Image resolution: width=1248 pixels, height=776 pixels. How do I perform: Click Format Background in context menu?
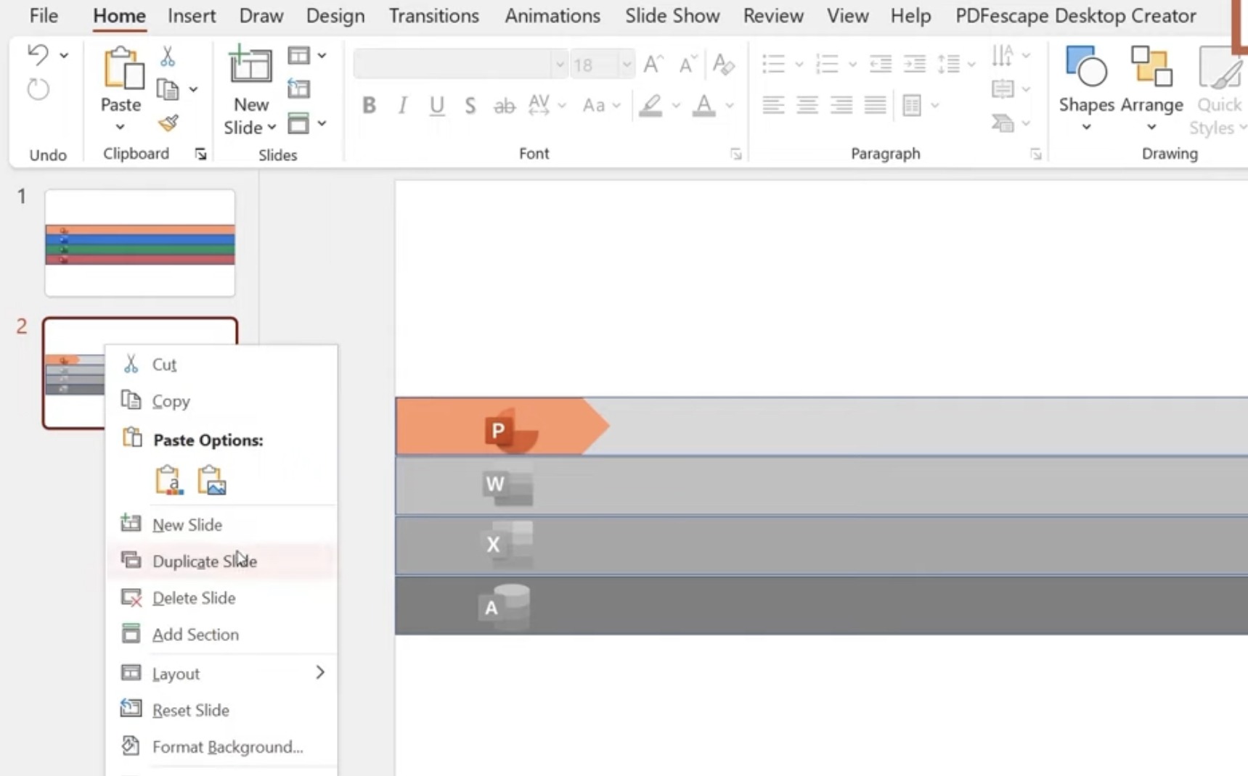(x=221, y=747)
